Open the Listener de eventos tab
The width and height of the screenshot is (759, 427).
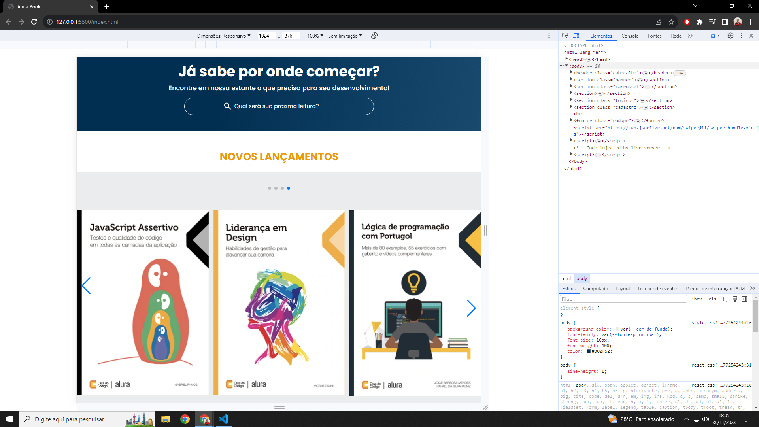coord(658,289)
